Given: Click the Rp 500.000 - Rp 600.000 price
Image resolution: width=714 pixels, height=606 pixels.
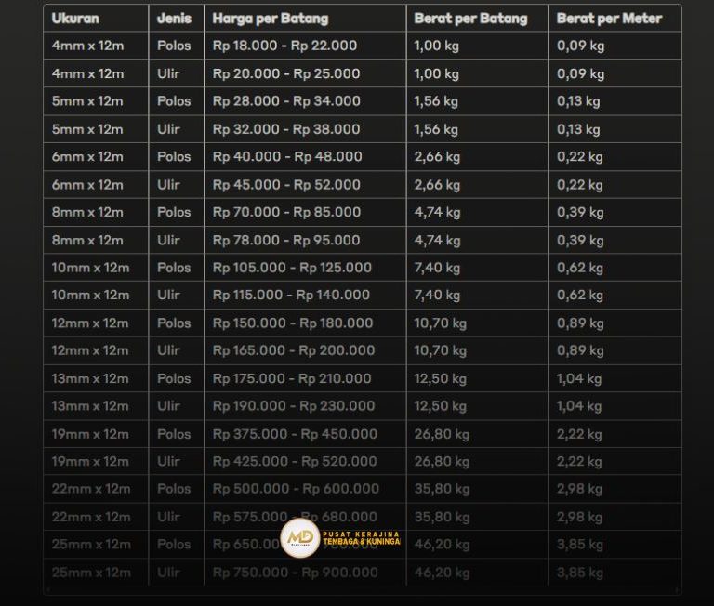Looking at the screenshot, I should [x=296, y=489].
